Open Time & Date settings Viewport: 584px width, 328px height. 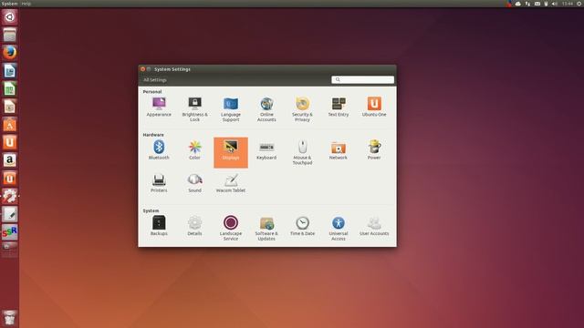pyautogui.click(x=302, y=226)
